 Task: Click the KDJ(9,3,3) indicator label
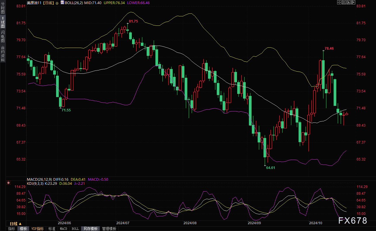point(35,183)
